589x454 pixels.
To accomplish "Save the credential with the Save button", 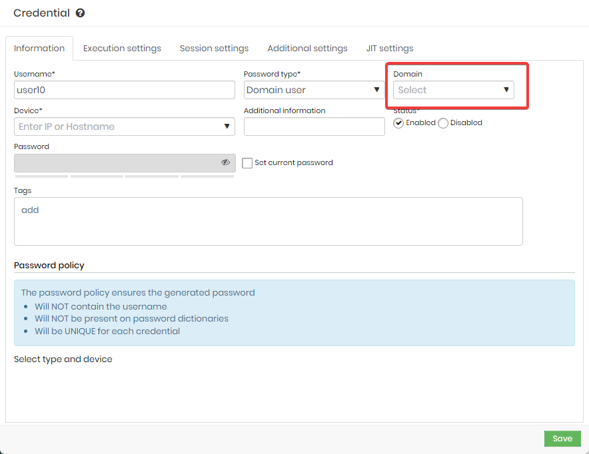I will click(562, 439).
